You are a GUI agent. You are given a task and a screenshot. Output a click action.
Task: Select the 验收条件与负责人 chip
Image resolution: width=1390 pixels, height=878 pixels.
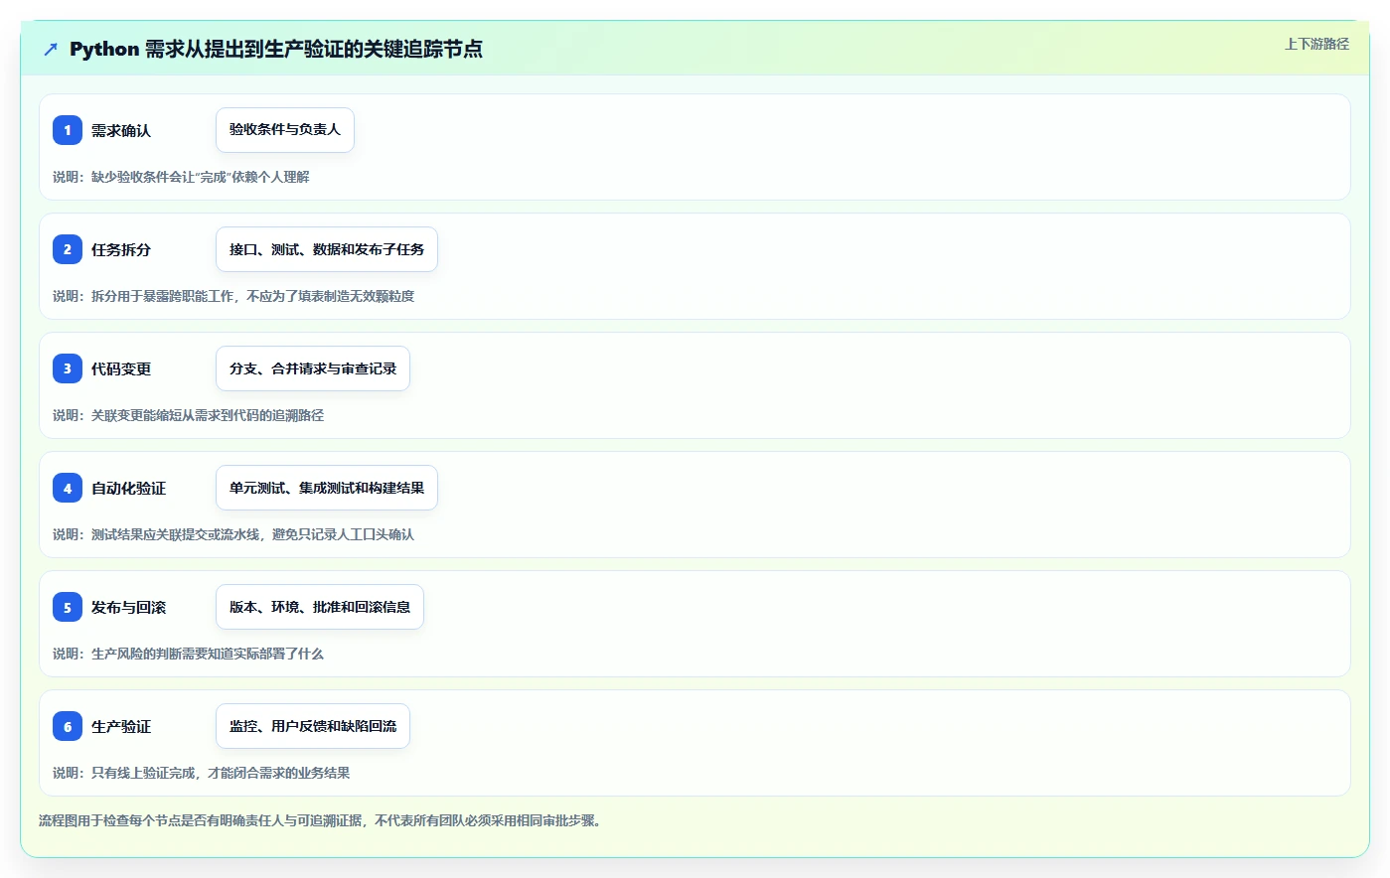click(285, 130)
